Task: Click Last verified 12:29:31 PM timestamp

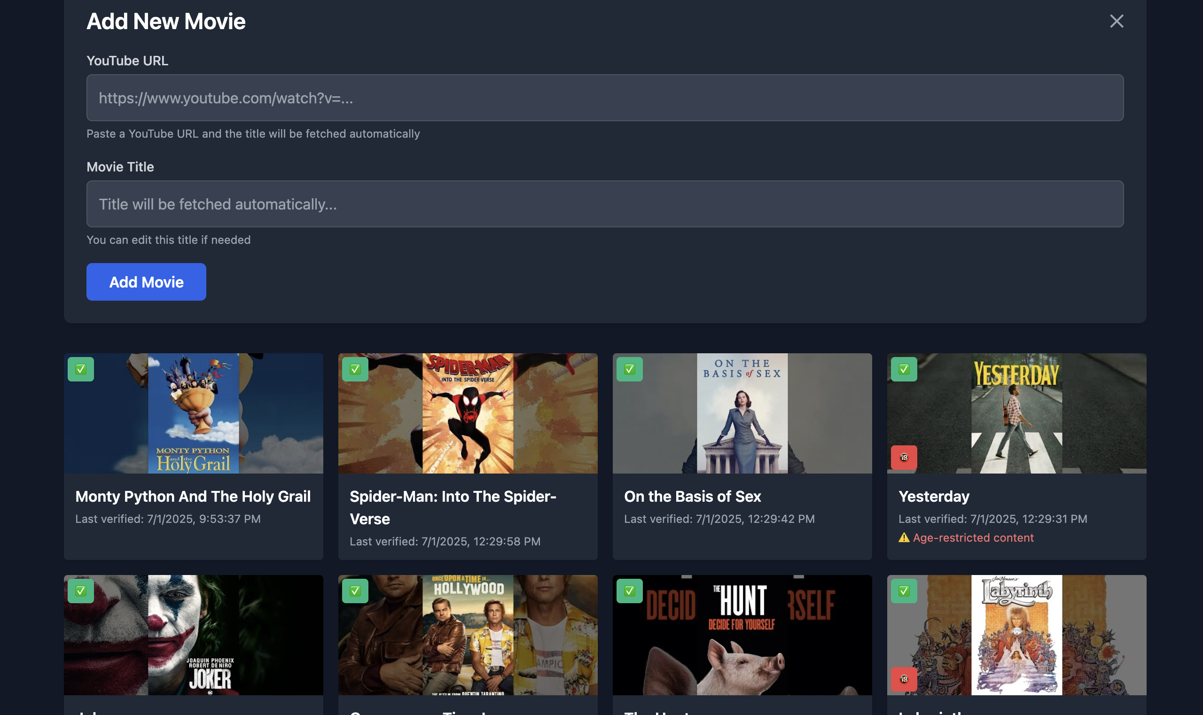Action: tap(992, 519)
